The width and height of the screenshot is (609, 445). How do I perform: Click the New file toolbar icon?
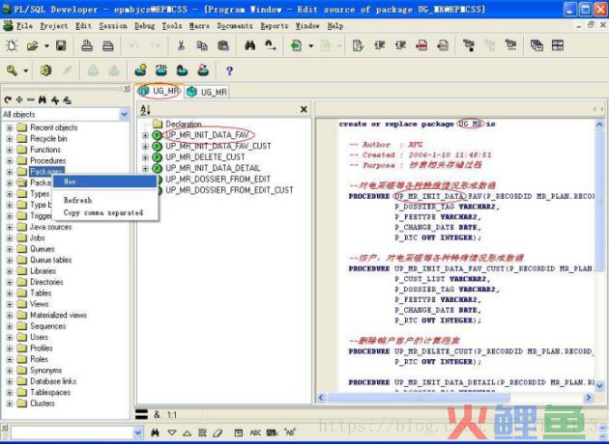pos(12,45)
